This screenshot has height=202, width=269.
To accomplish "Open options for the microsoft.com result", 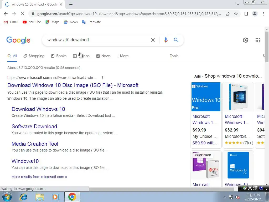I will pos(103,78).
